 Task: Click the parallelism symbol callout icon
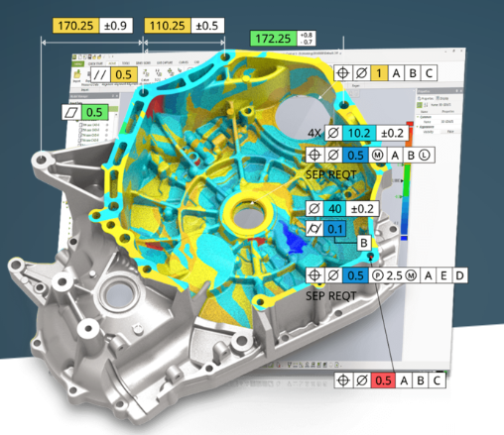[x=100, y=74]
